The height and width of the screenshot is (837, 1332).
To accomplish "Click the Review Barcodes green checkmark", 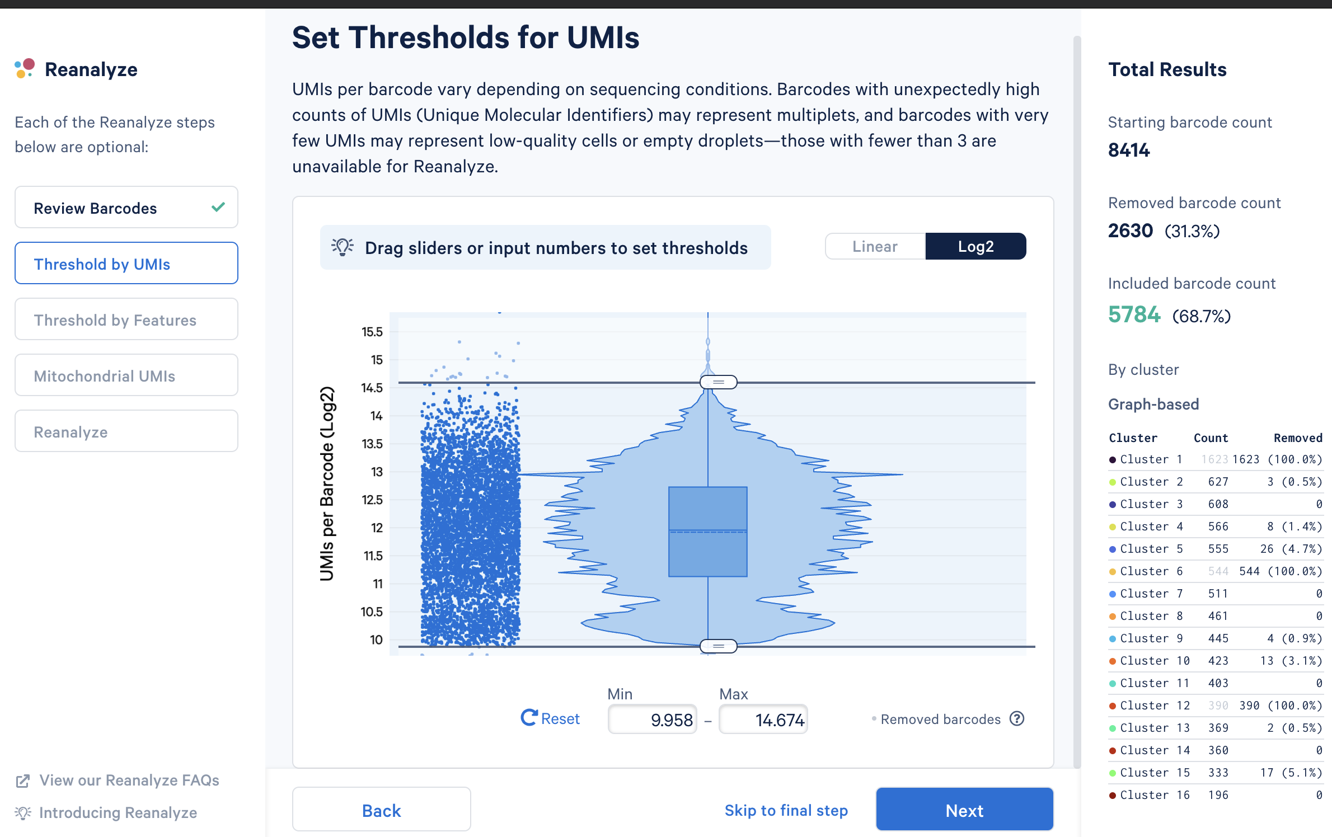I will pyautogui.click(x=218, y=207).
